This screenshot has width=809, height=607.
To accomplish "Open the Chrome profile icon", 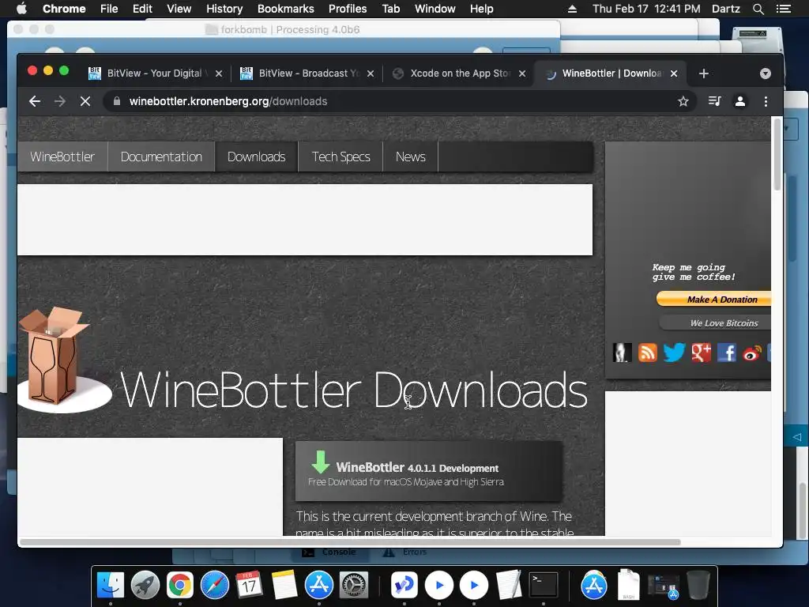I will click(x=739, y=101).
